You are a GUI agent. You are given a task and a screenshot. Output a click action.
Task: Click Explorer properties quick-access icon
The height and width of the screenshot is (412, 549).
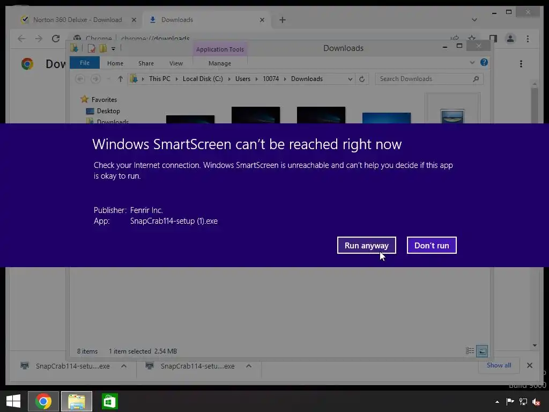tap(91, 48)
